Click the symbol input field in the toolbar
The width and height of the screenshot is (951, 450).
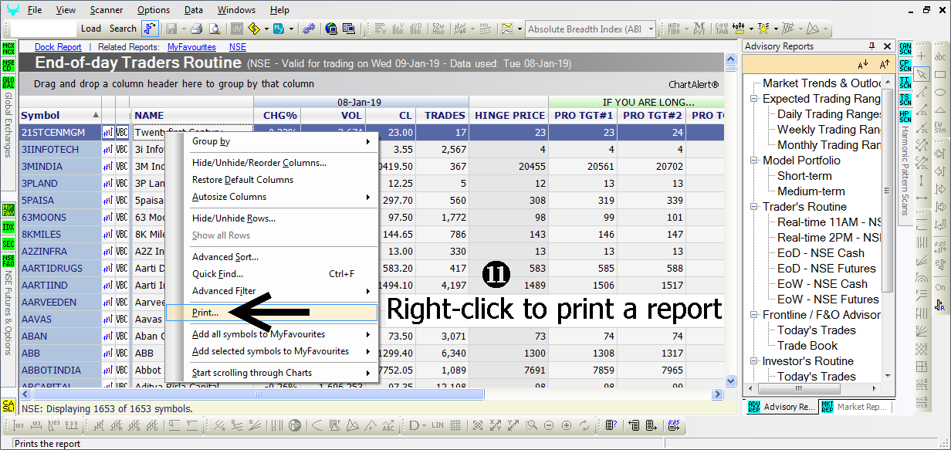[x=45, y=29]
